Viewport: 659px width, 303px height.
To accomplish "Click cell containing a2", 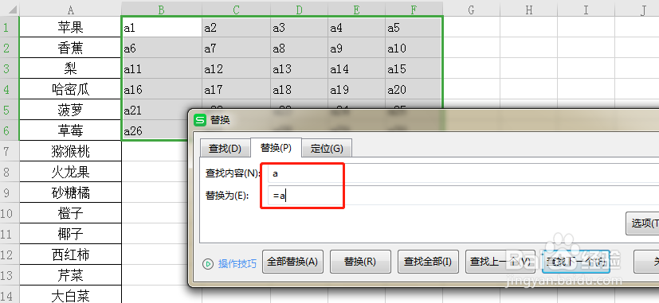I will click(236, 27).
